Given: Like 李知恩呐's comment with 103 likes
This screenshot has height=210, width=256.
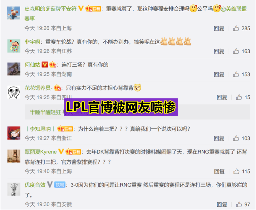Looking at the screenshot, I should coord(236,138).
